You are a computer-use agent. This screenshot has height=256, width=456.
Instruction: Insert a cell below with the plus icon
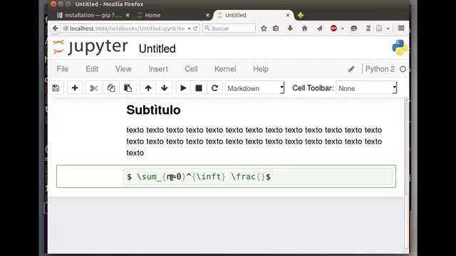[75, 88]
